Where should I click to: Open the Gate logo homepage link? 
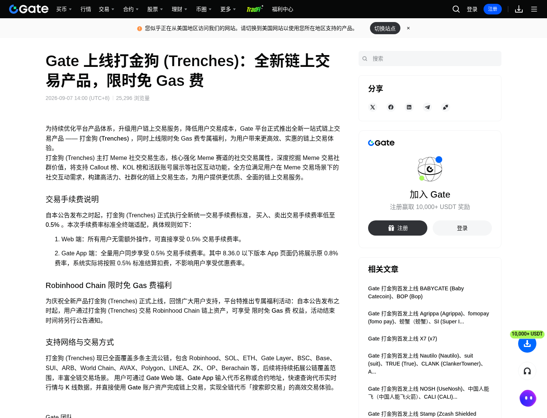[x=29, y=9]
